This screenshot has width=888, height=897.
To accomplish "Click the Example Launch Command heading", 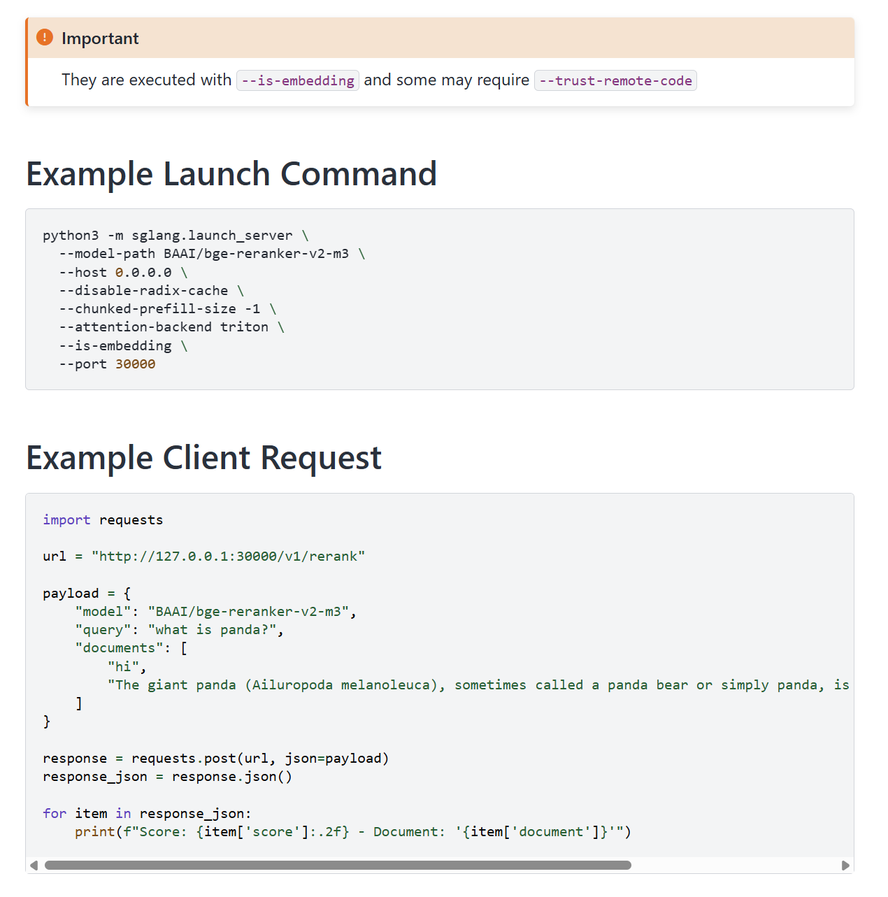I will 231,173.
